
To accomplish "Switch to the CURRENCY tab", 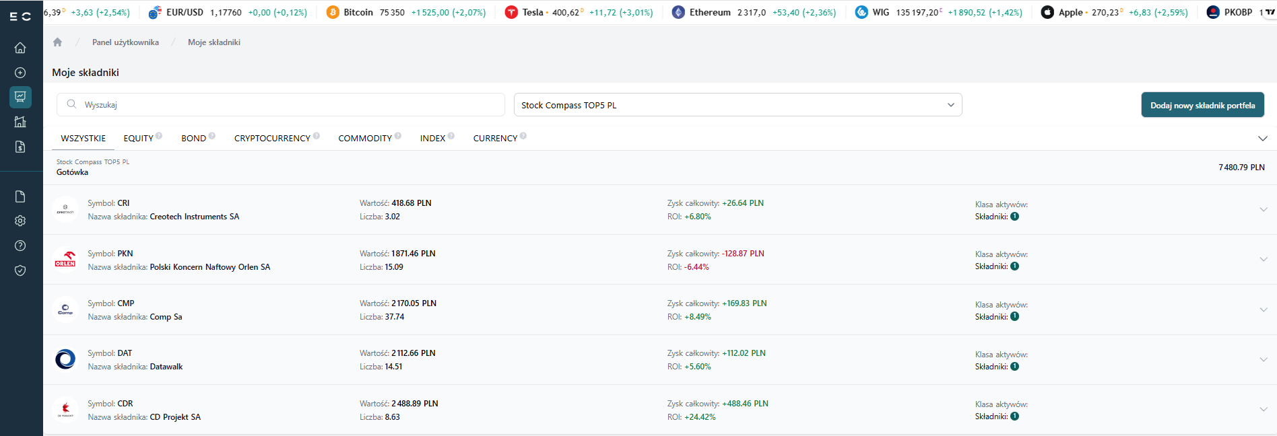I will tap(495, 139).
